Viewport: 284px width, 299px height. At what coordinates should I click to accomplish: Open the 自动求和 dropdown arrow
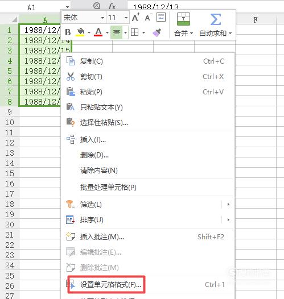coord(230,34)
